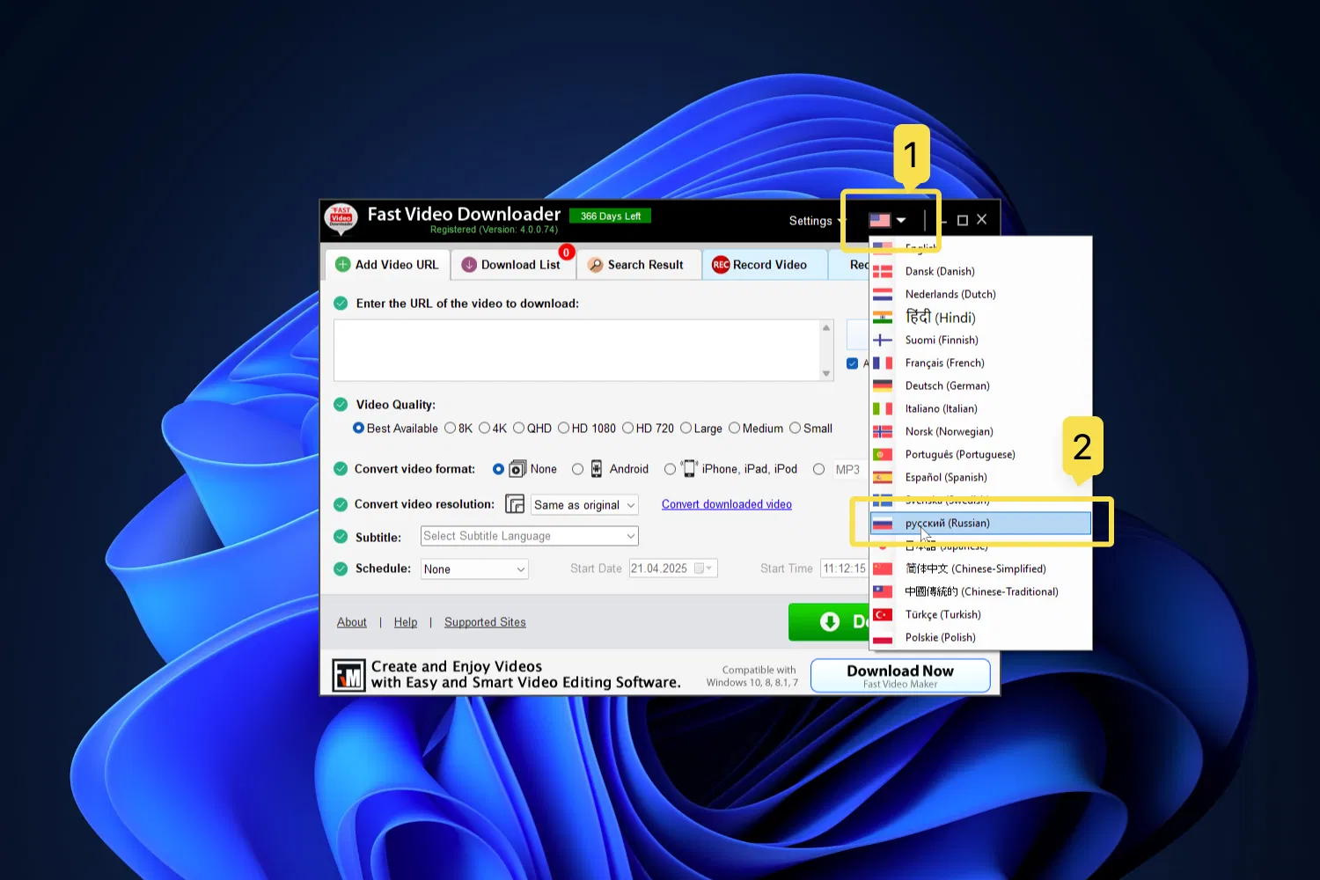Open the language flag dropdown in title bar
This screenshot has height=880, width=1320.
[x=888, y=220]
